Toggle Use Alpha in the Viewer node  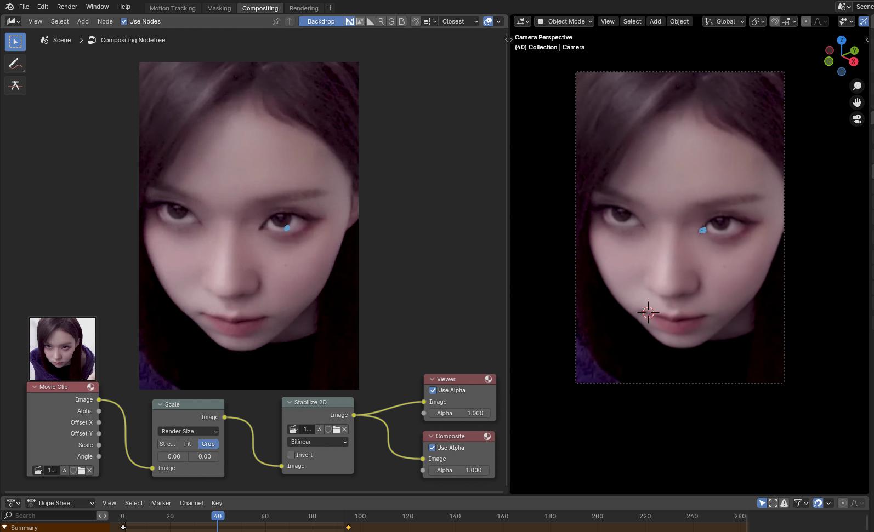click(433, 390)
